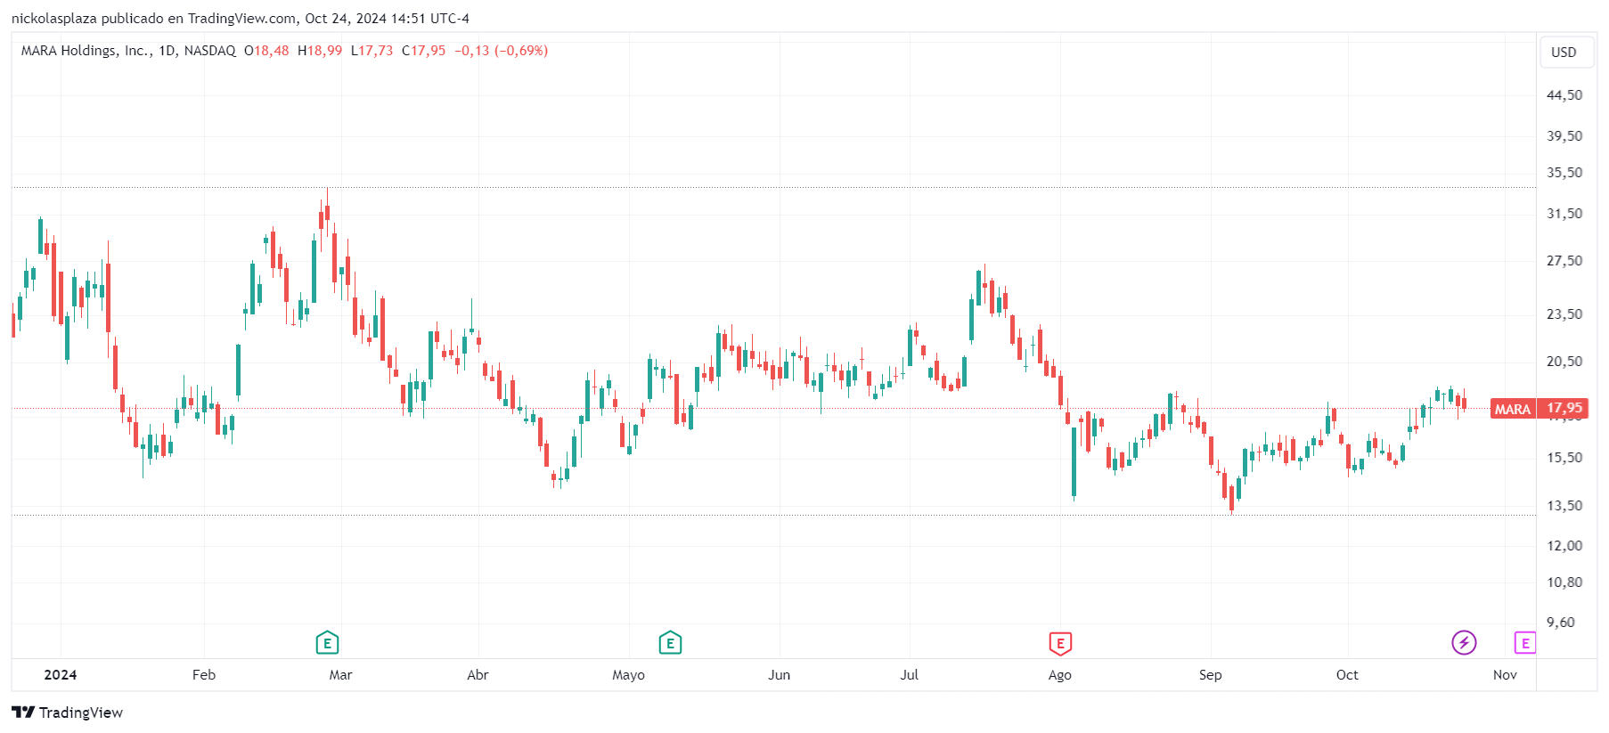Click the MARA ticker tag on the price axis
The image size is (1609, 733).
coord(1513,409)
